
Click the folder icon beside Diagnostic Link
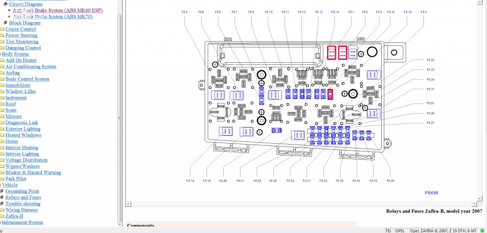point(2,123)
